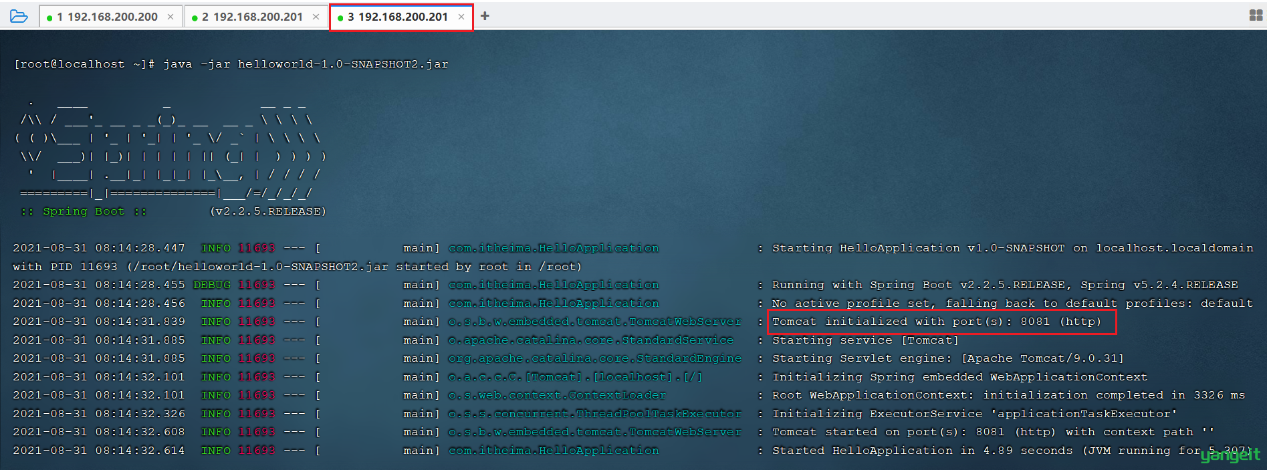Image resolution: width=1267 pixels, height=470 pixels.
Task: Click 'Starting service [Tomcat]' message
Action: click(x=865, y=340)
